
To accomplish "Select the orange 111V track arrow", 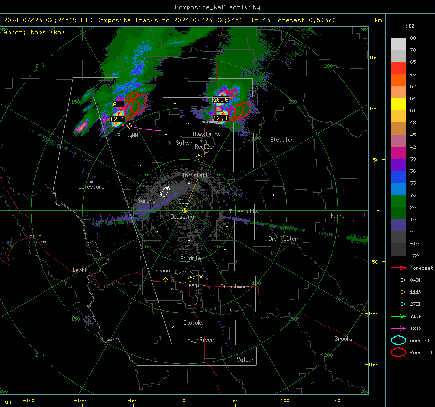I will pyautogui.click(x=398, y=292).
